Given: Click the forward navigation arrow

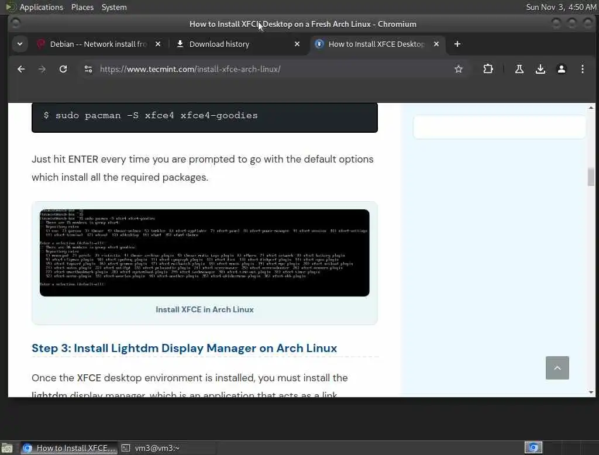Looking at the screenshot, I should pyautogui.click(x=42, y=69).
